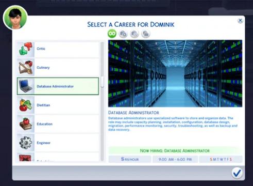Click the Database Administrator laptop icon

26,86
